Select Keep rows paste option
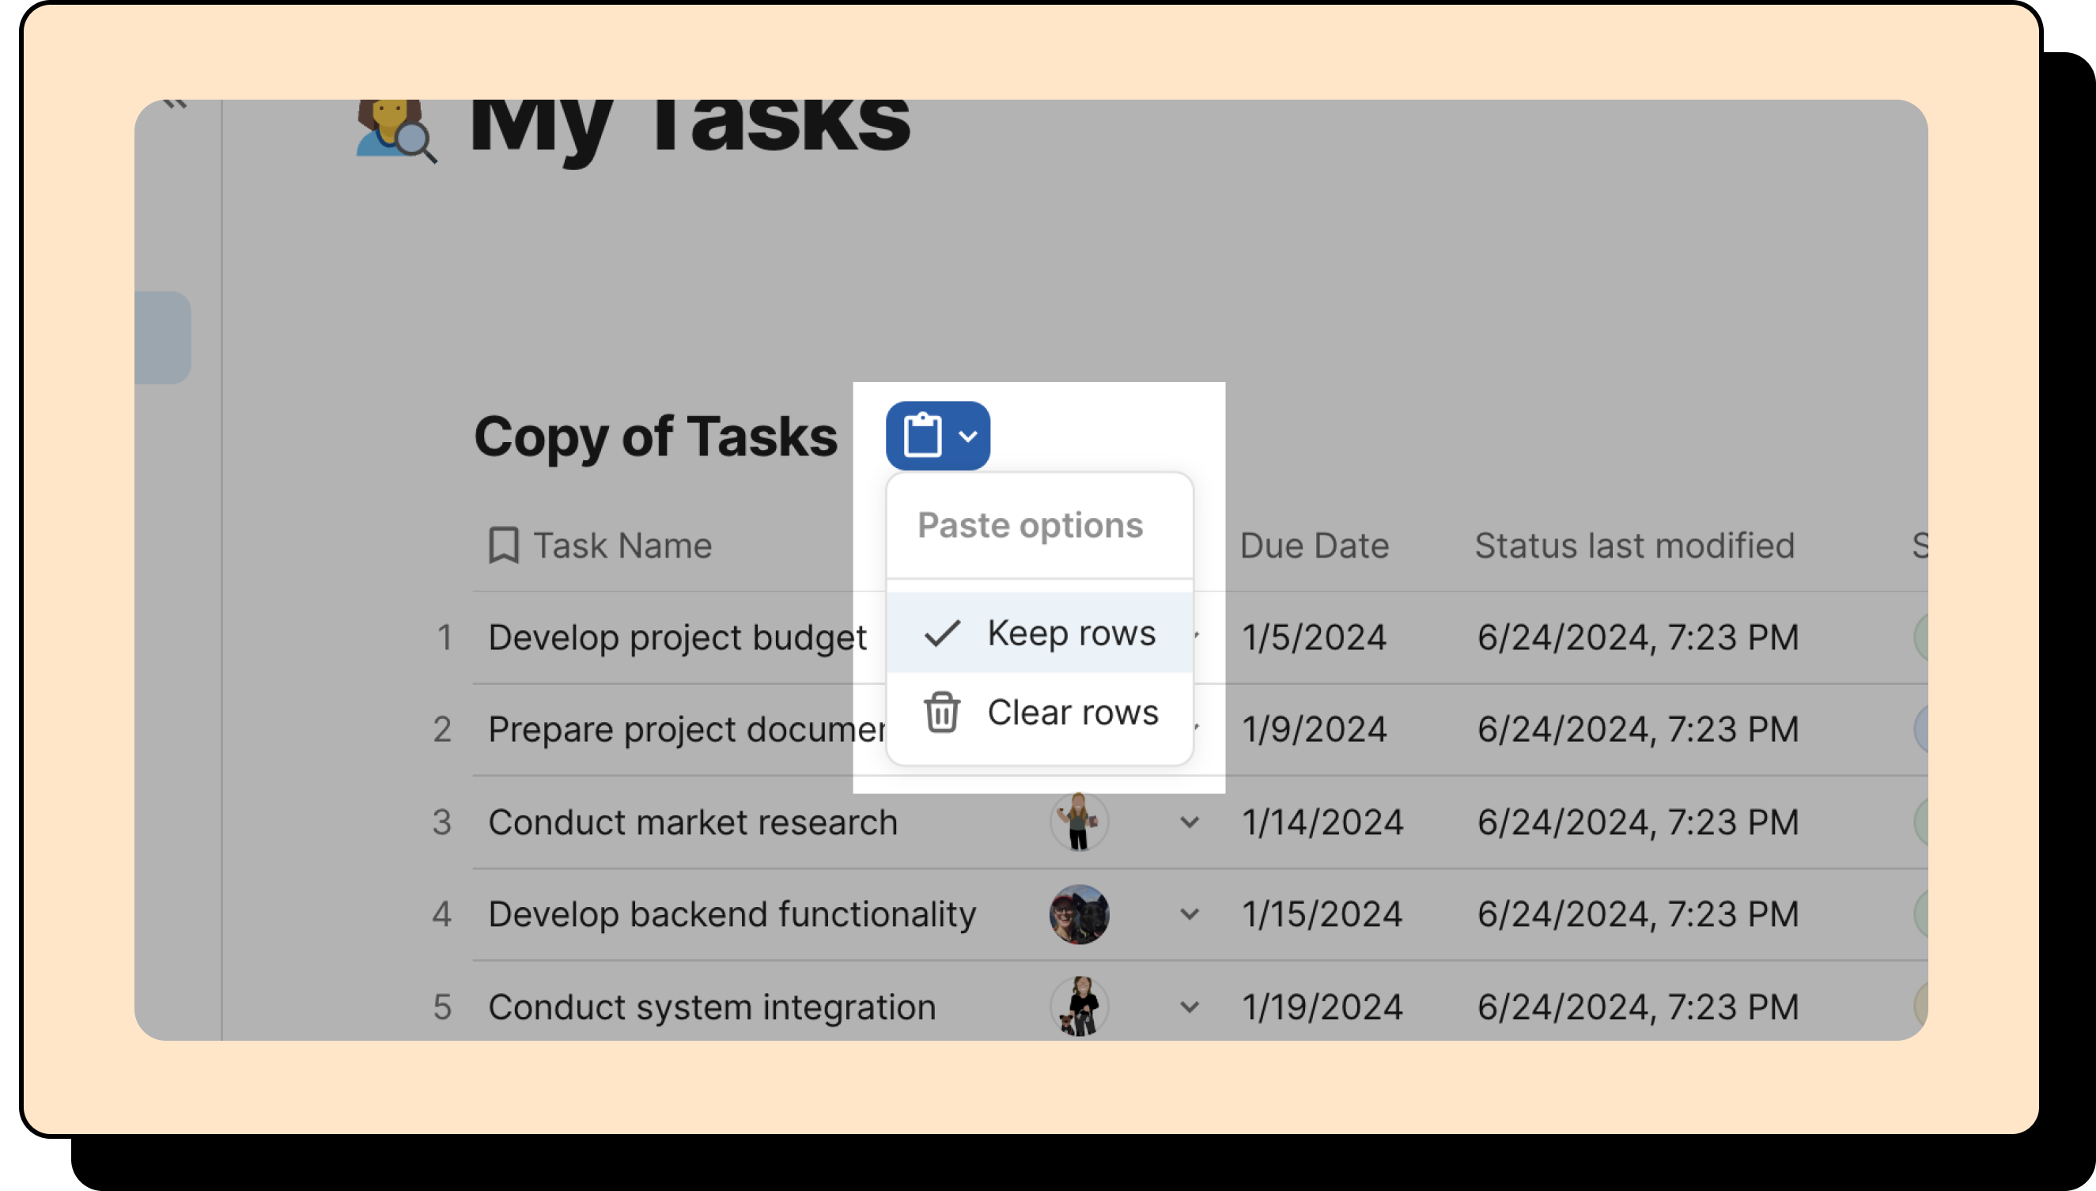Image resolution: width=2096 pixels, height=1191 pixels. (1070, 633)
